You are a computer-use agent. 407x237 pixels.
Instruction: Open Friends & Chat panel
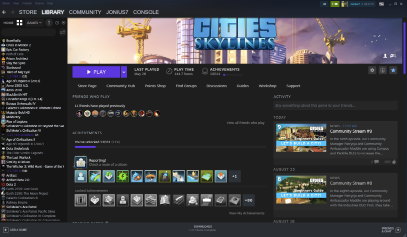tap(391, 230)
